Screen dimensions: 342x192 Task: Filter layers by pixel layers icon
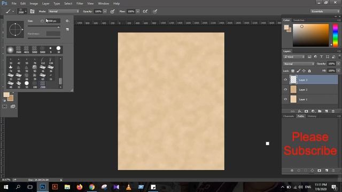tap(309, 57)
